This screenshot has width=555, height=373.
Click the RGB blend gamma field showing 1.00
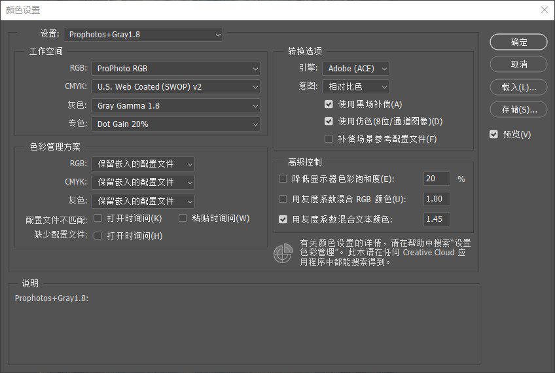(437, 199)
